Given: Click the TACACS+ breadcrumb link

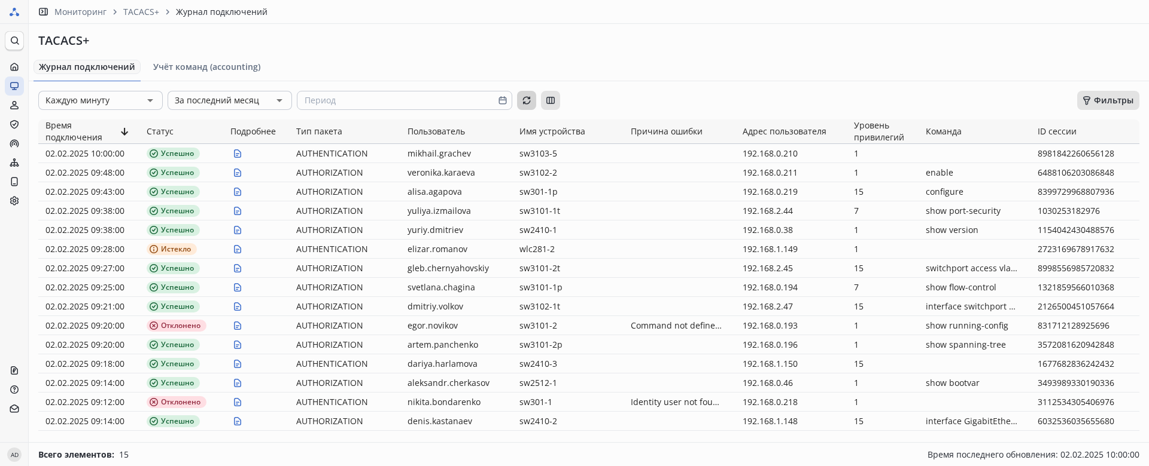Looking at the screenshot, I should click(141, 12).
